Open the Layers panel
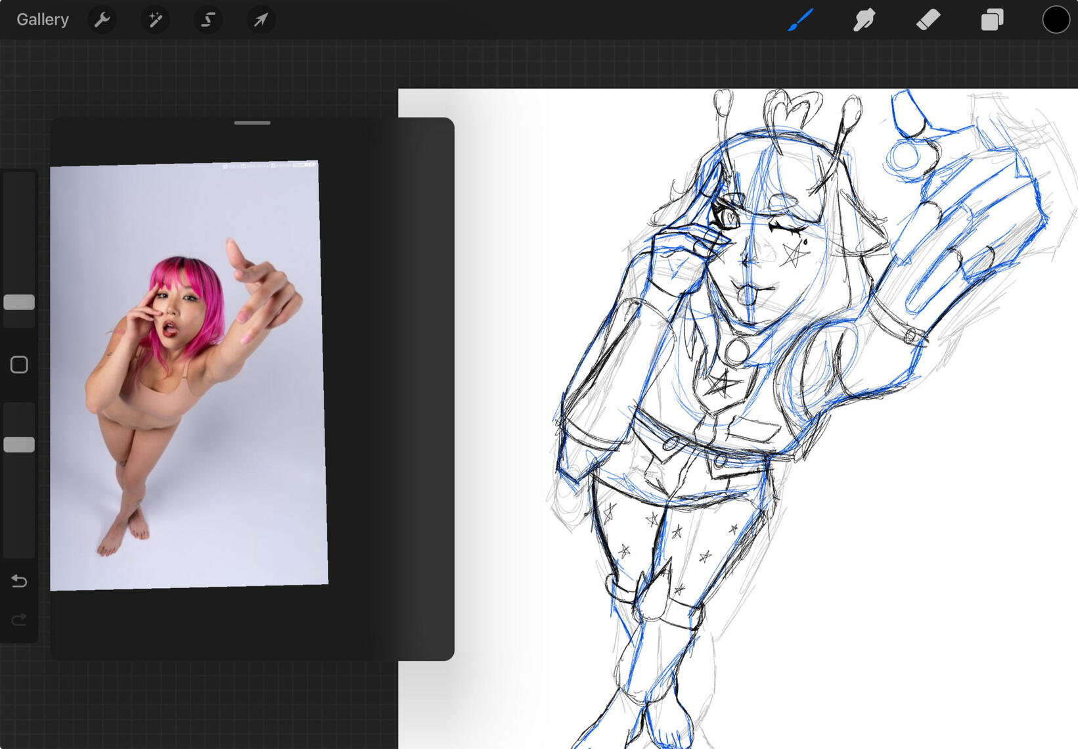 coord(991,20)
